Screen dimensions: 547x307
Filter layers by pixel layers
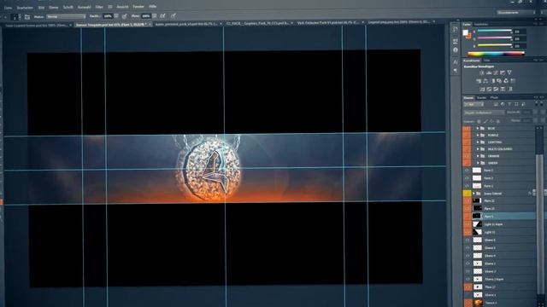coord(496,104)
